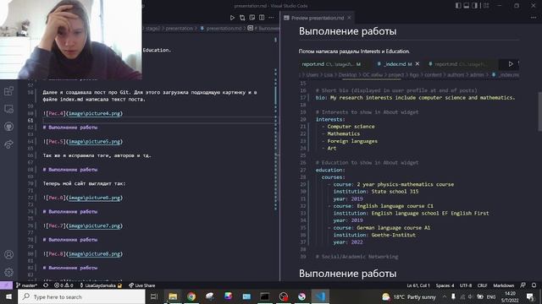The width and height of the screenshot is (542, 304).
Task: Click the text 'Теперь мой сайт выглядит так:'
Action: [84, 183]
